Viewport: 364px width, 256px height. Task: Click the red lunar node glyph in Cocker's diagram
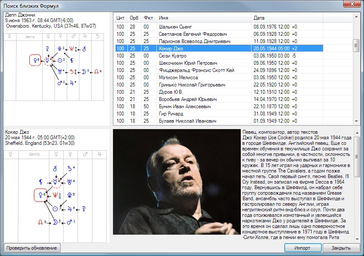pyautogui.click(x=40, y=222)
